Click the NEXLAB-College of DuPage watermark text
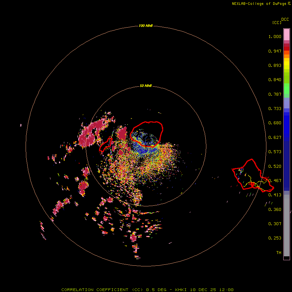292x292 pixels. click(x=259, y=4)
